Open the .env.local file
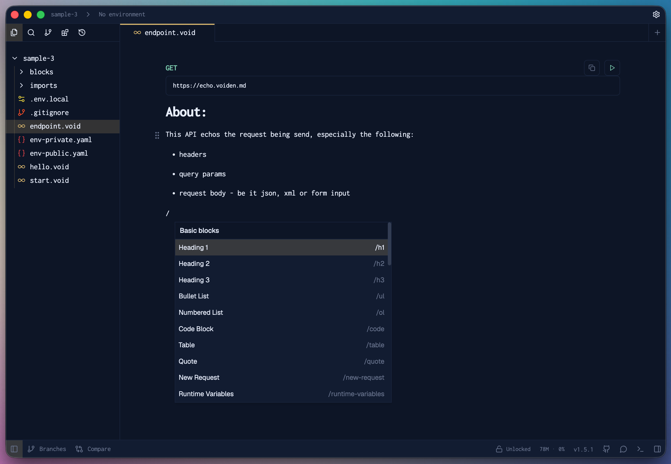The image size is (671, 464). pyautogui.click(x=63, y=99)
